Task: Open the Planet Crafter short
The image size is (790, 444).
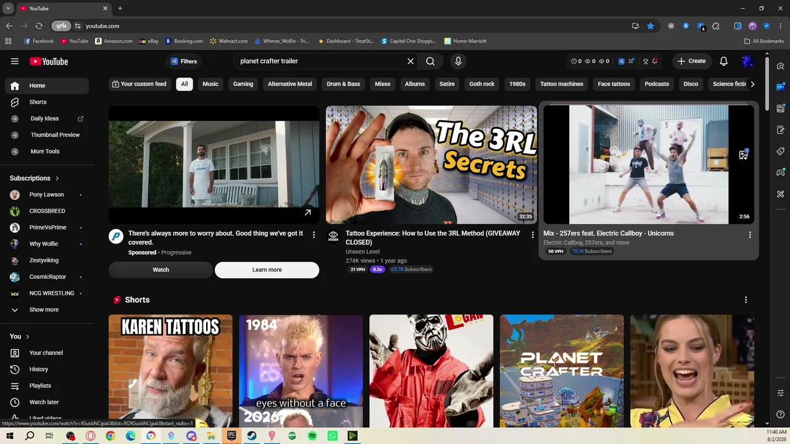Action: [x=562, y=371]
